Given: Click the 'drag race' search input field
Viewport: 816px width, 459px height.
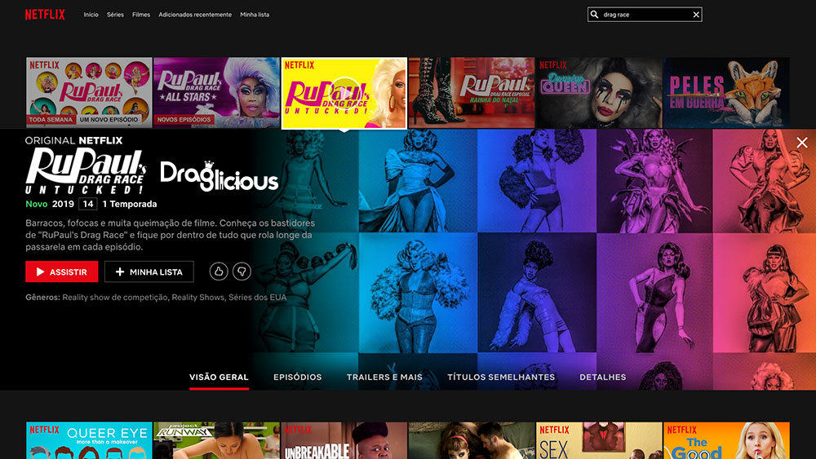Looking at the screenshot, I should pos(645,15).
